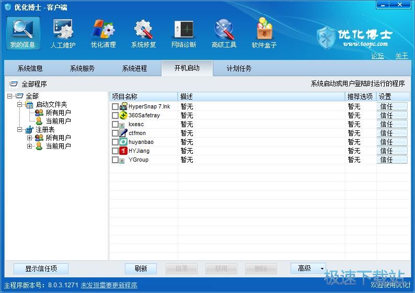Sort by the 描述 column header

click(x=261, y=96)
